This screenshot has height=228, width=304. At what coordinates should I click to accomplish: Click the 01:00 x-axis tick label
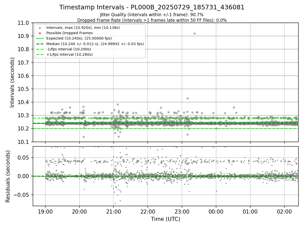(250, 212)
